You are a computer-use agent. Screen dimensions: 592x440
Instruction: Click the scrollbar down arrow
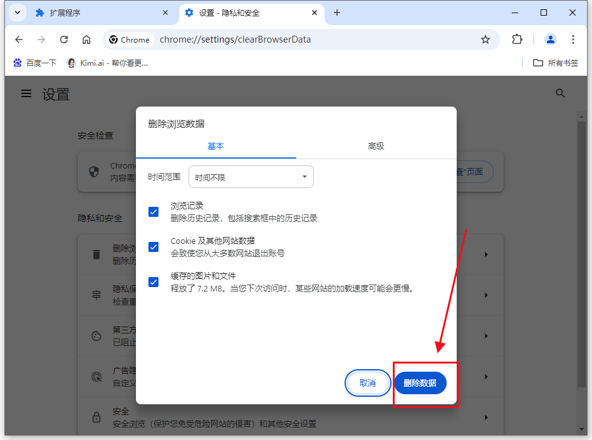tap(581, 429)
